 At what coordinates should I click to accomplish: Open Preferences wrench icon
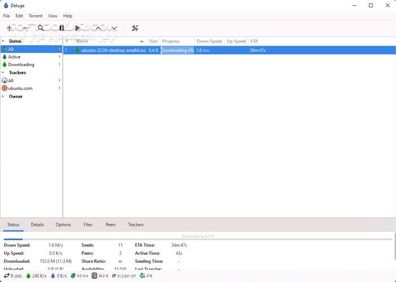pyautogui.click(x=135, y=28)
